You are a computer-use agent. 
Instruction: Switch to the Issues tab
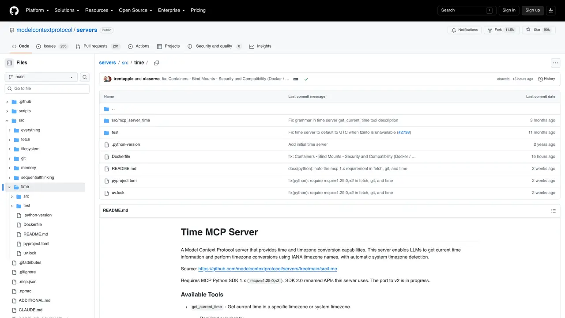(x=52, y=46)
